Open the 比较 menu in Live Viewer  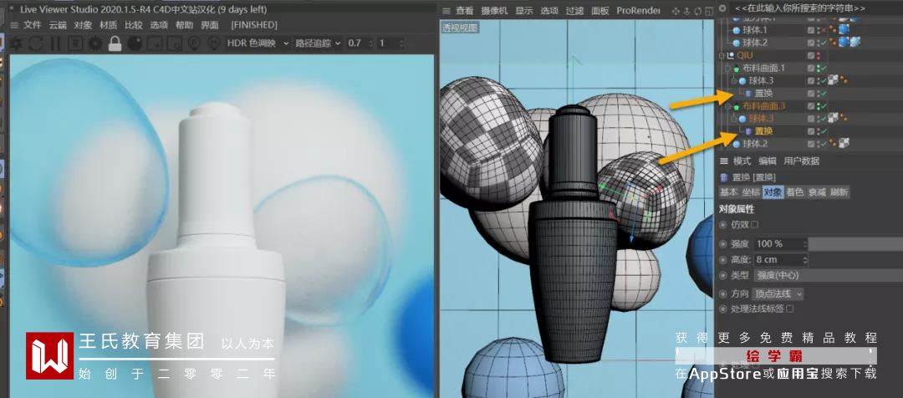click(x=134, y=25)
